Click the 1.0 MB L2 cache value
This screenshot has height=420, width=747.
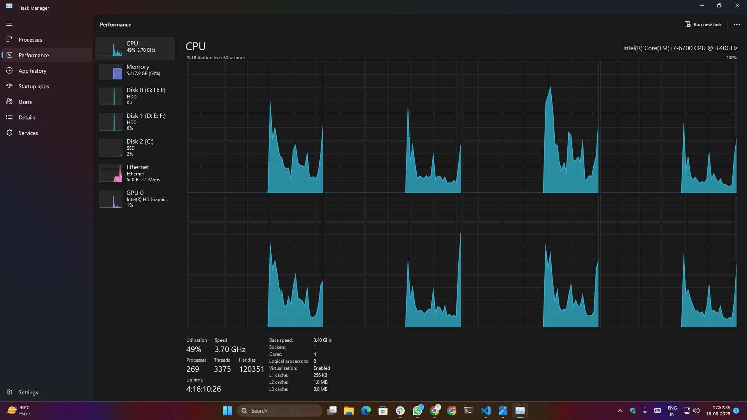[x=321, y=382]
